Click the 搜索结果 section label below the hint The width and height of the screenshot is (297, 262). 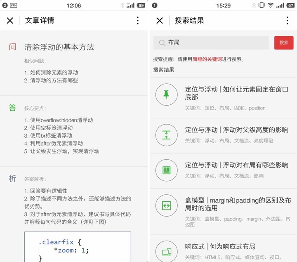pos(164,70)
